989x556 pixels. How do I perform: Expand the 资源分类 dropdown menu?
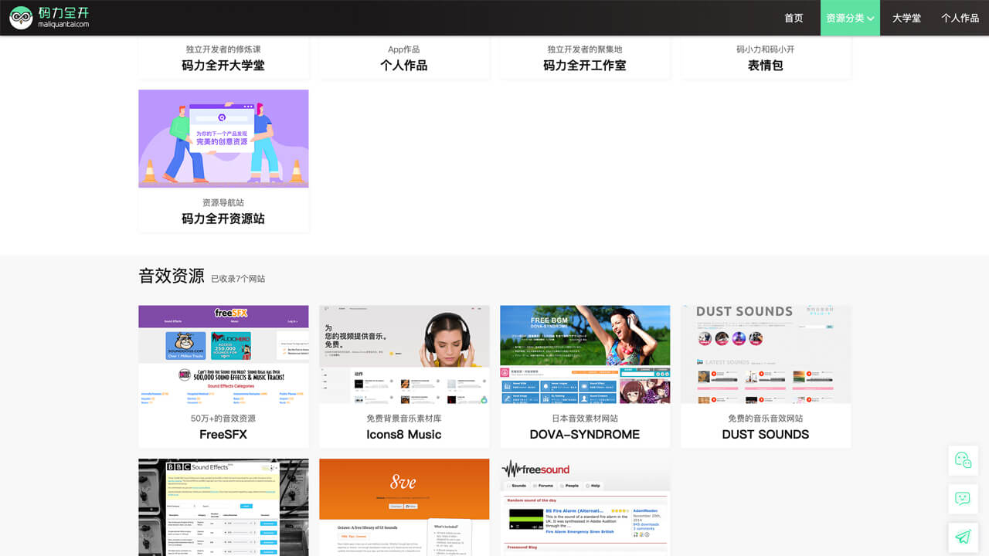click(x=850, y=18)
